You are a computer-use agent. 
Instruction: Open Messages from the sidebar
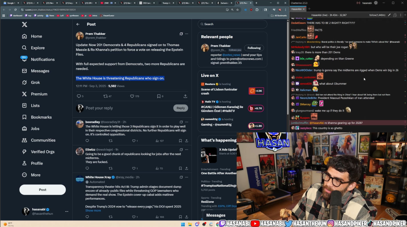(35, 71)
